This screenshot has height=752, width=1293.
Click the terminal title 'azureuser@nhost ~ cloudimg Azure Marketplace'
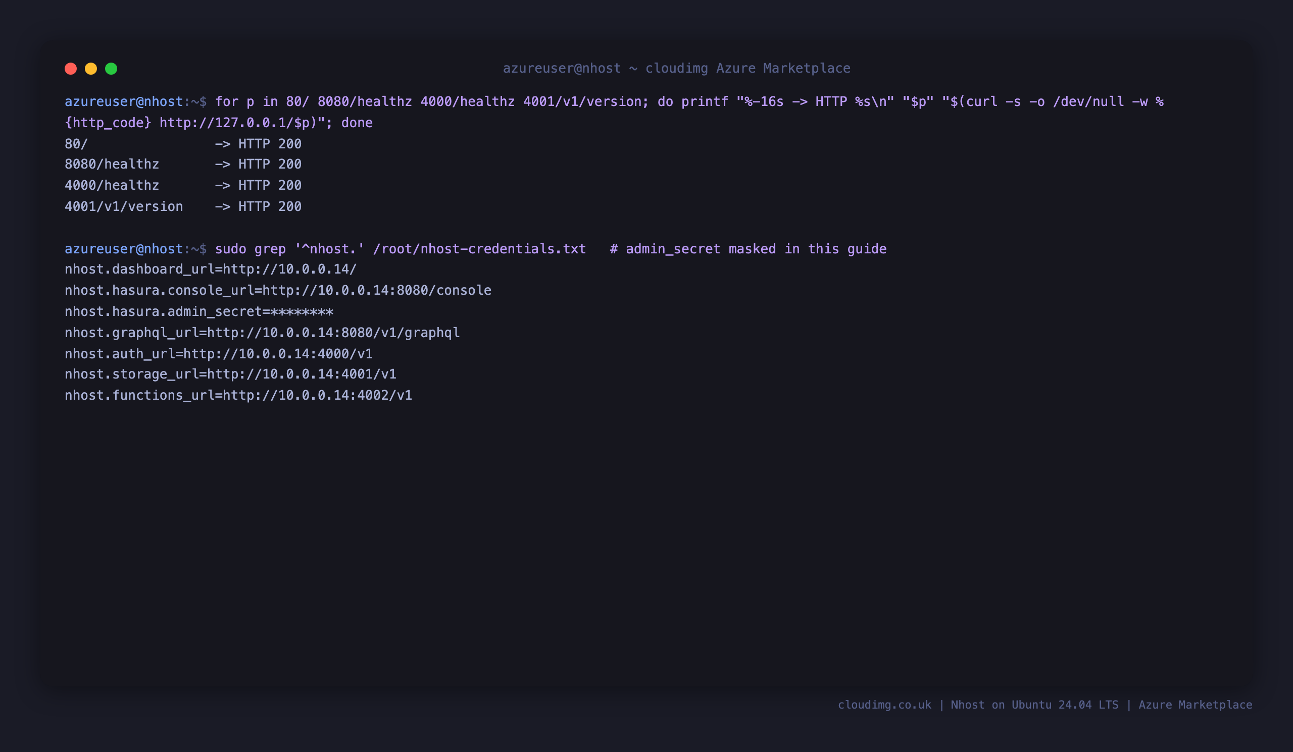coord(676,68)
